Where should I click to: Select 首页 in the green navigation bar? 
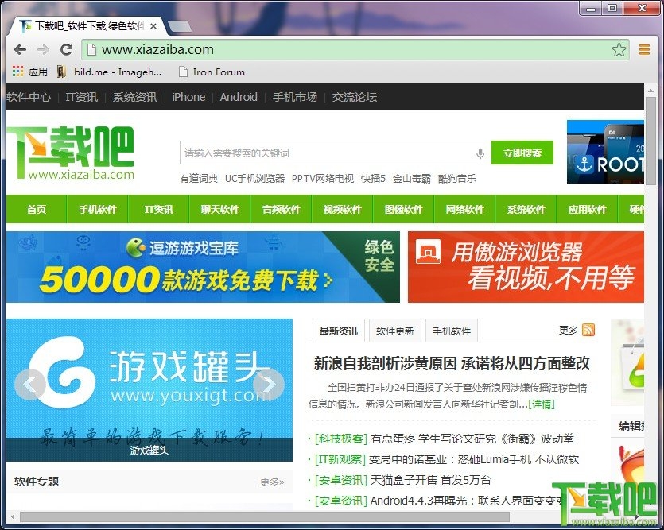pos(37,209)
